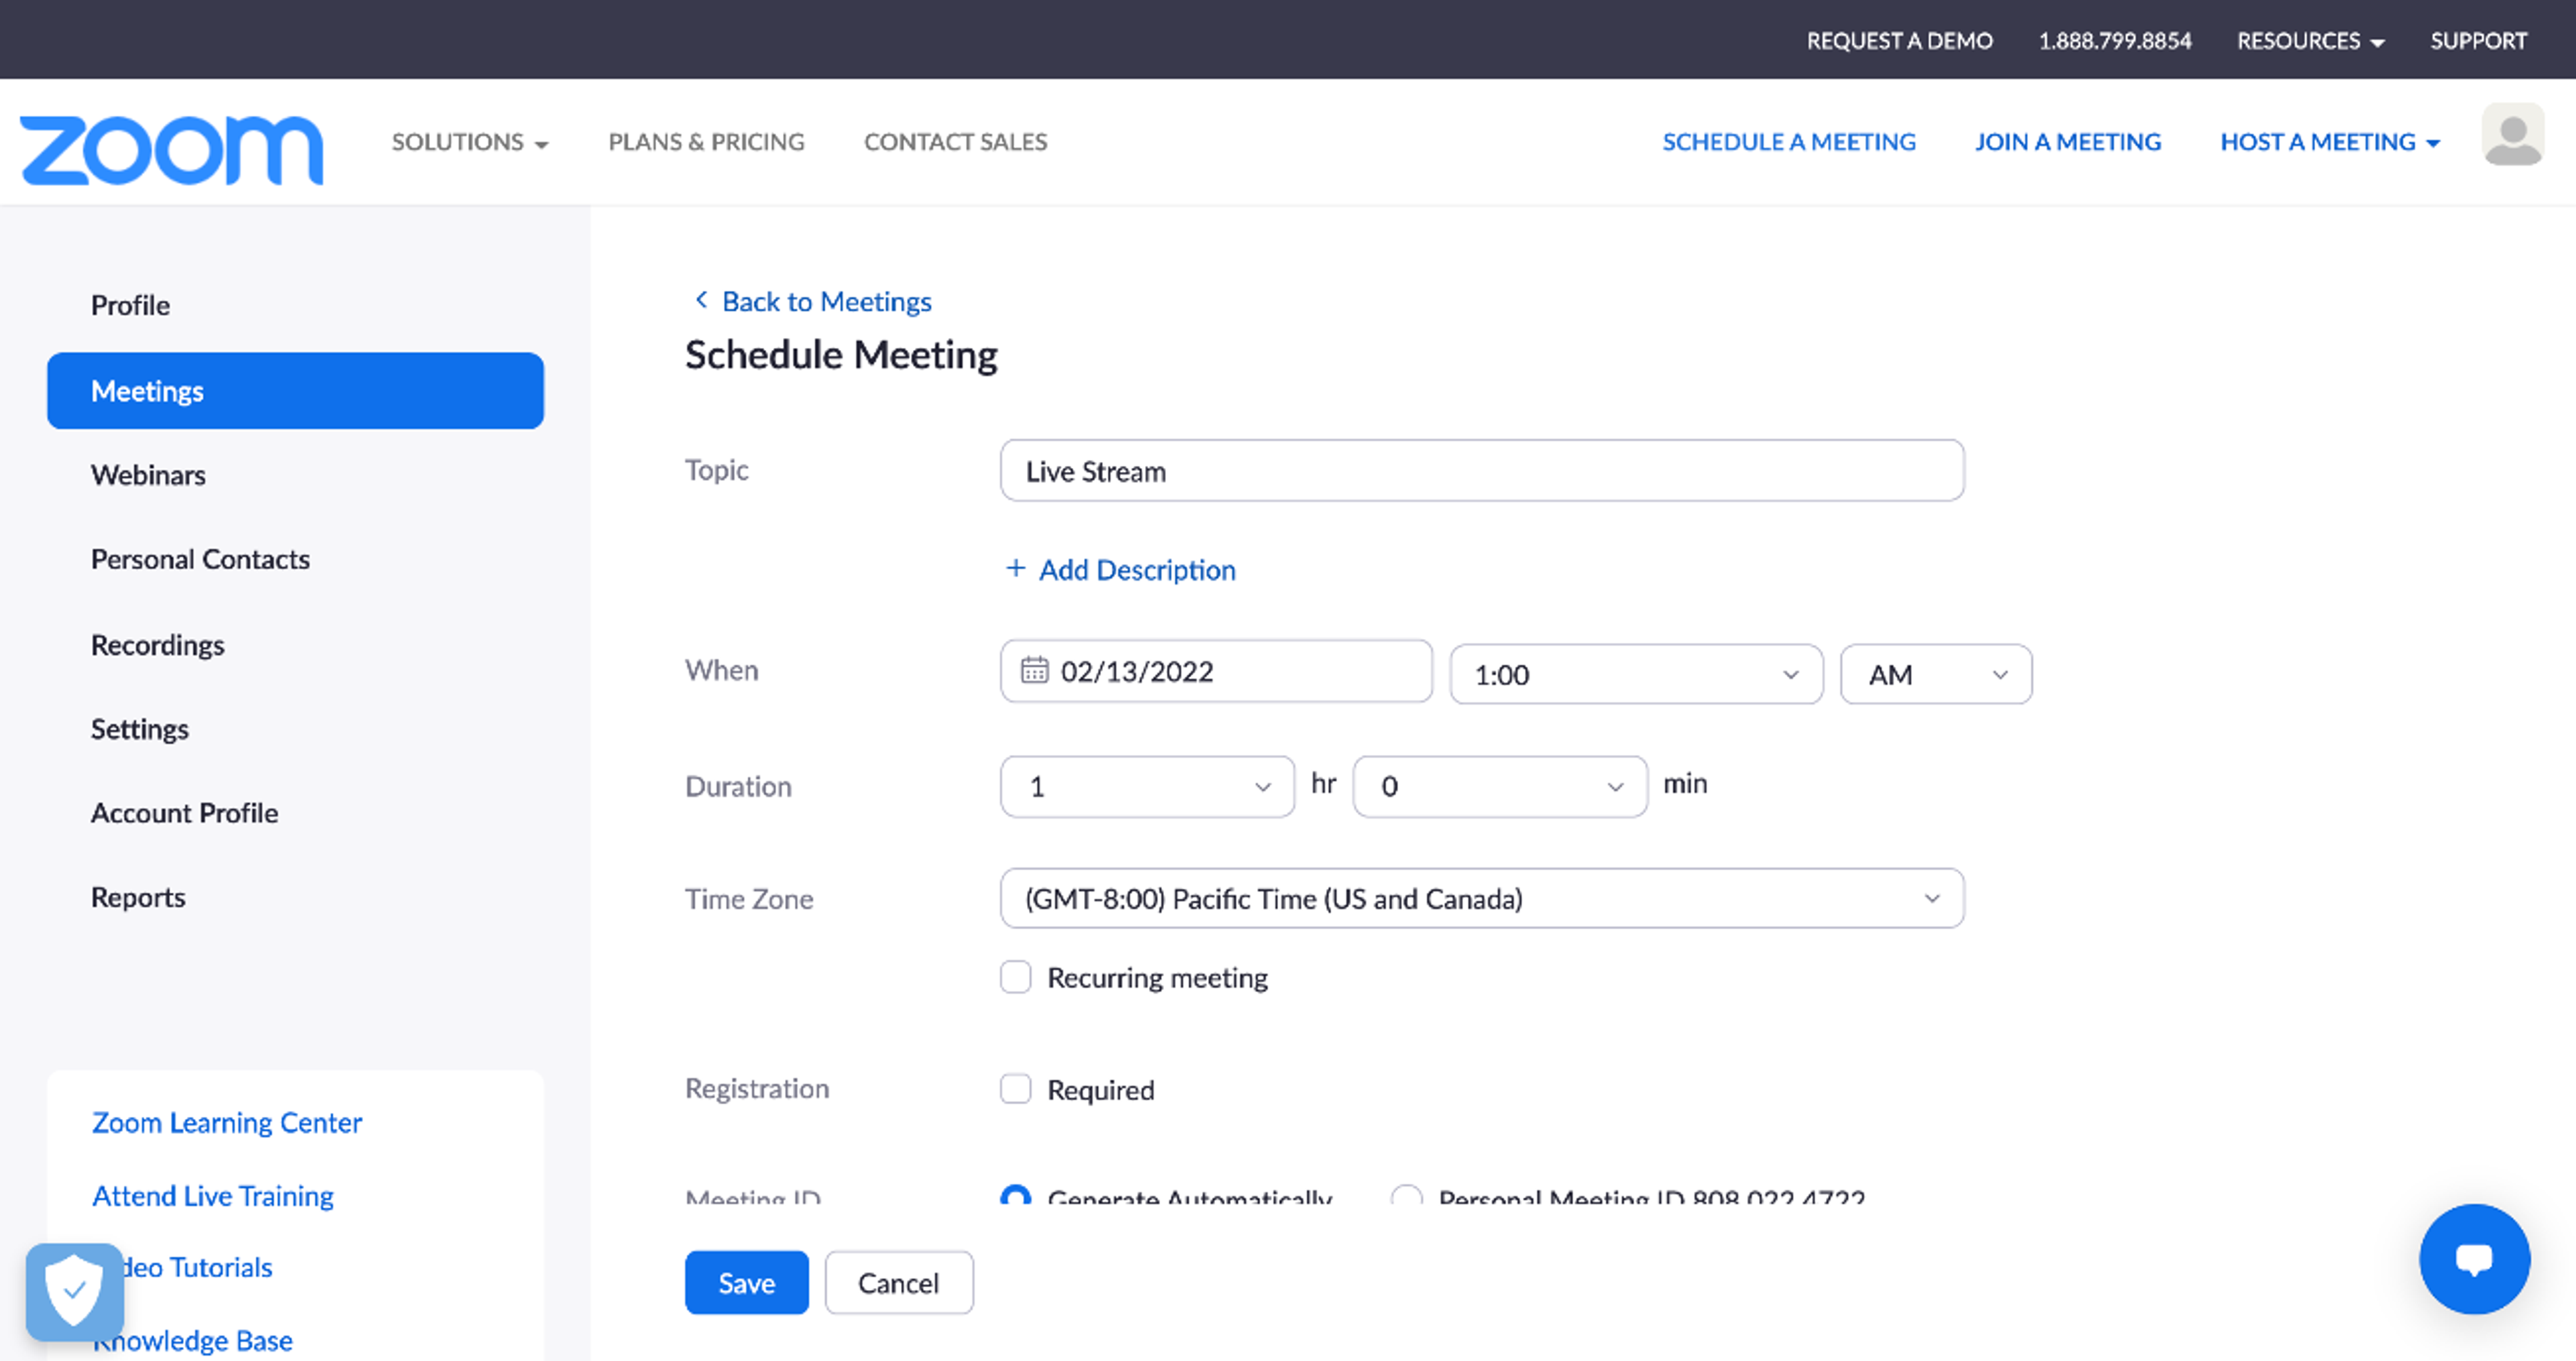Click the shield privacy badge icon

(75, 1291)
